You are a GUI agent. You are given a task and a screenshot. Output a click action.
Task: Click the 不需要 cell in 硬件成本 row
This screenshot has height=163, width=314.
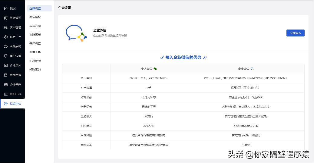(246, 145)
